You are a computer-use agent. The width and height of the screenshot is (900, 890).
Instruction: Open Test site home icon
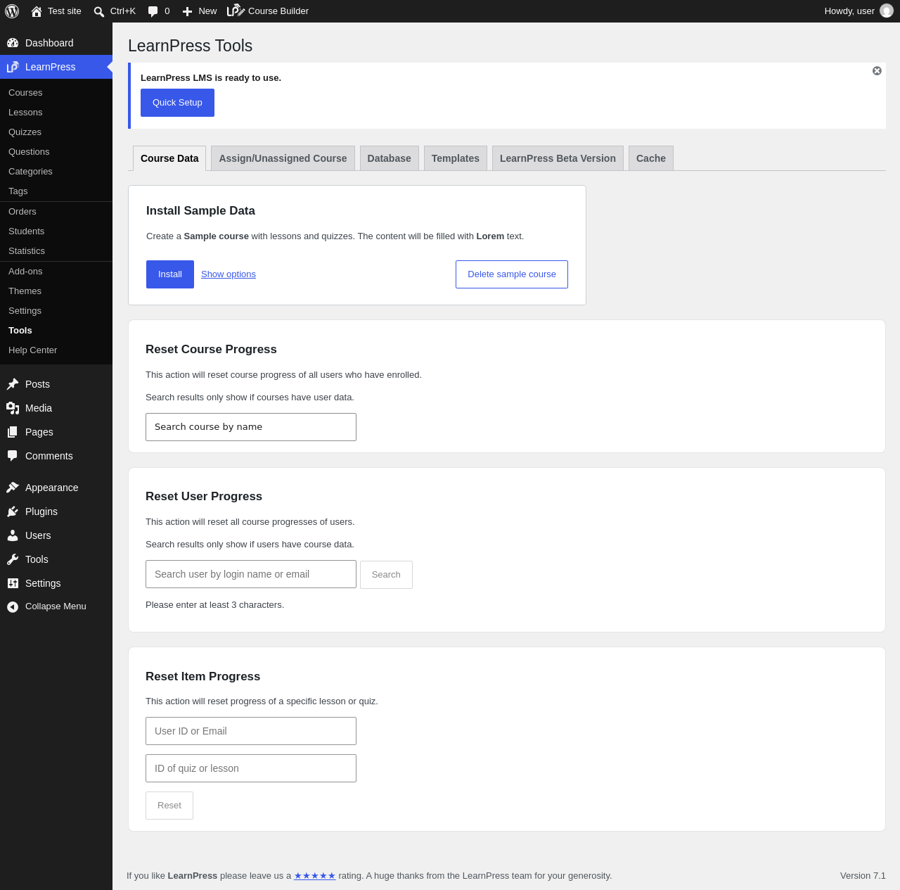pos(37,11)
